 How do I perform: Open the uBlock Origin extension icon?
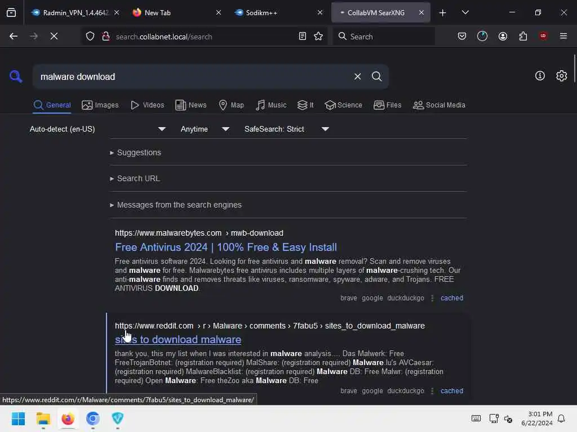pyautogui.click(x=543, y=36)
